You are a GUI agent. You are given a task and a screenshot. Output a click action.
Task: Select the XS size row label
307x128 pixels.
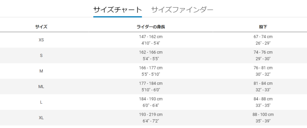click(x=41, y=40)
